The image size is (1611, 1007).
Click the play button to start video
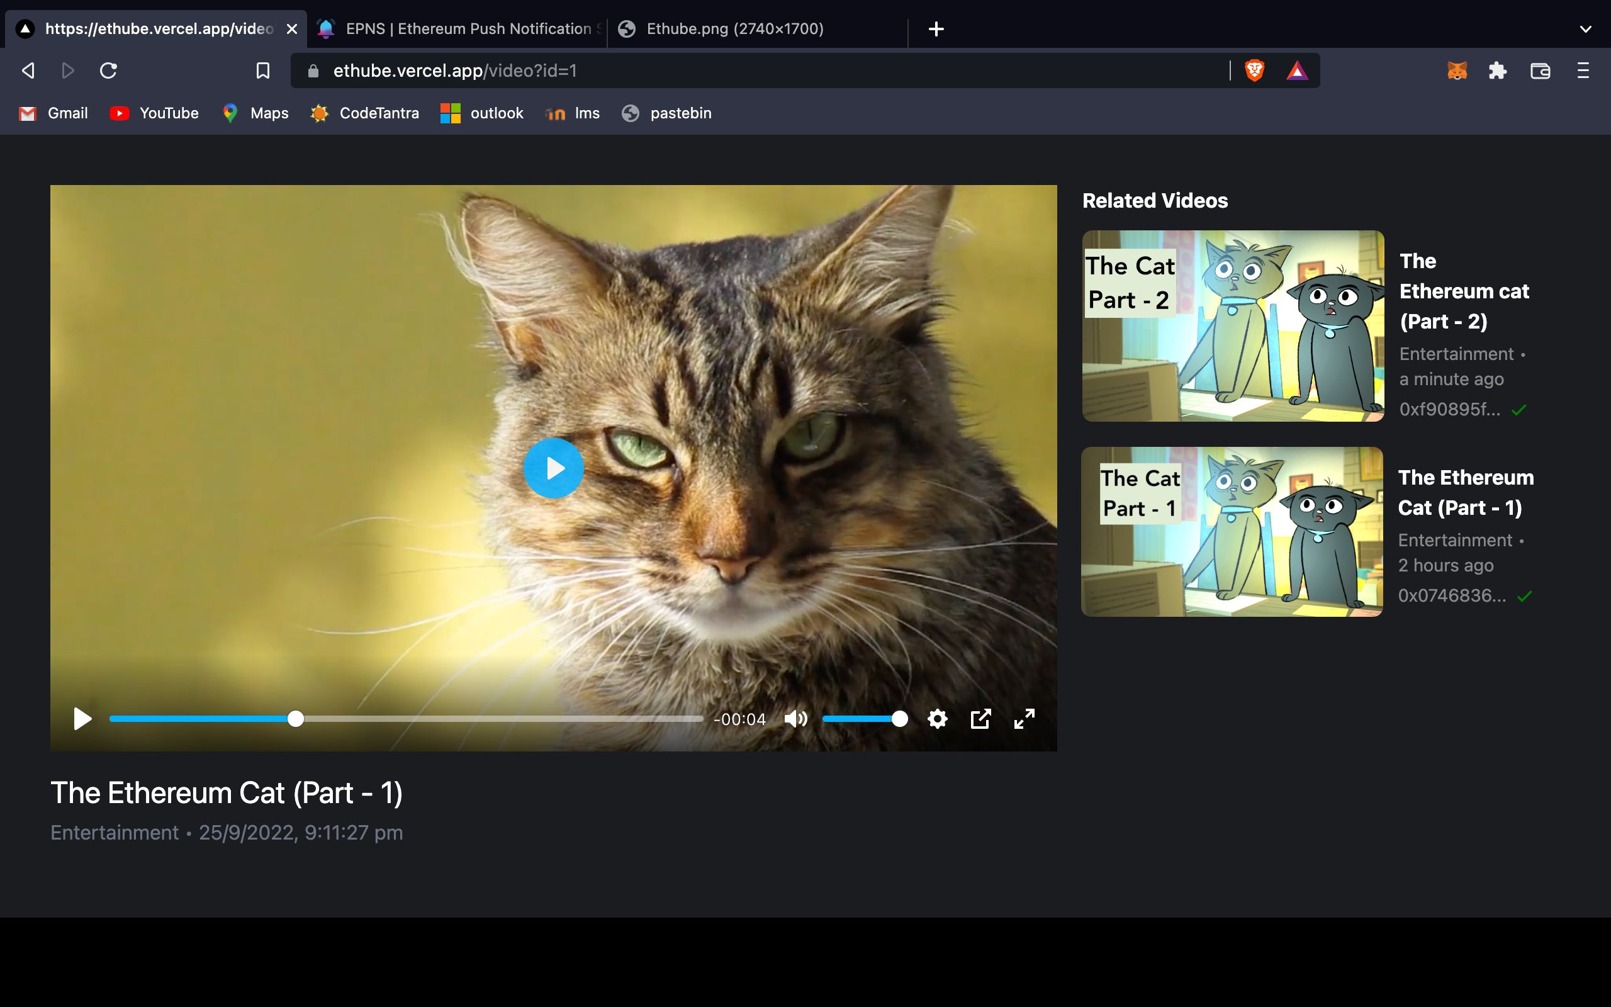(x=553, y=466)
